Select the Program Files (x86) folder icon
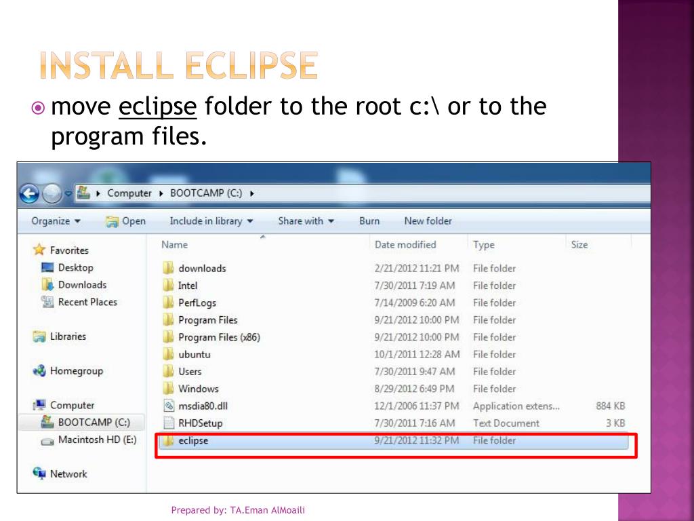The image size is (694, 521). tap(168, 337)
